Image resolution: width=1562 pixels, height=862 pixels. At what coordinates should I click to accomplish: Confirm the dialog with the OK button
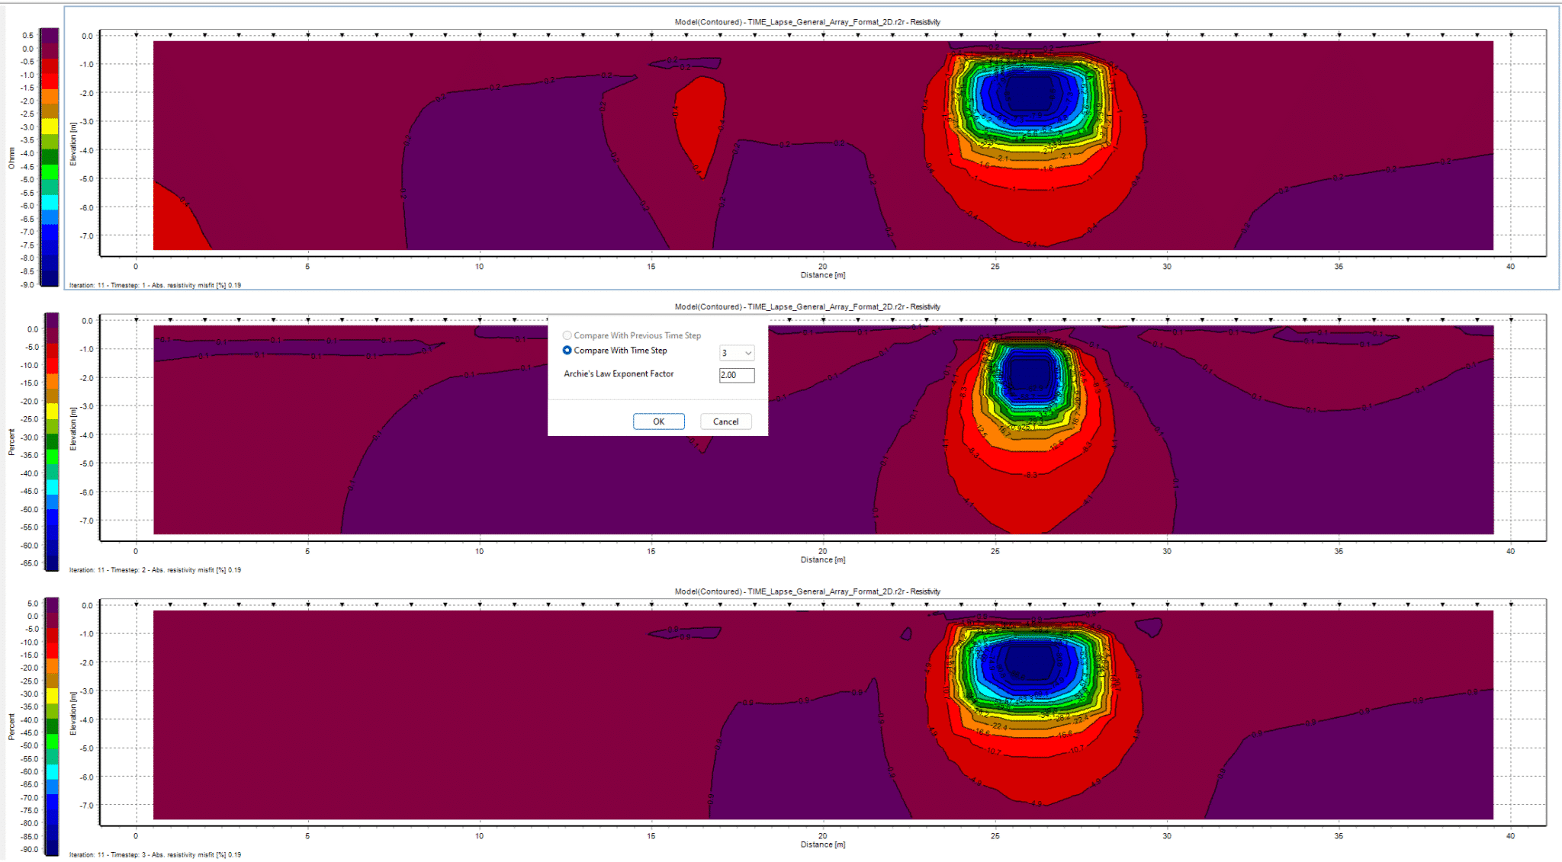tap(659, 421)
